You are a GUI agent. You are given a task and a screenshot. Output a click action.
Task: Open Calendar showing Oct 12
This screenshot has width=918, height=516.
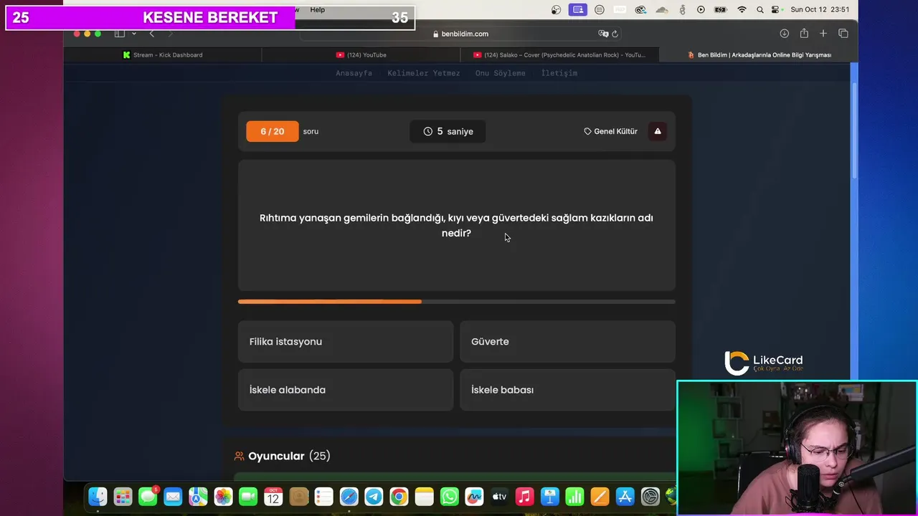click(x=273, y=497)
